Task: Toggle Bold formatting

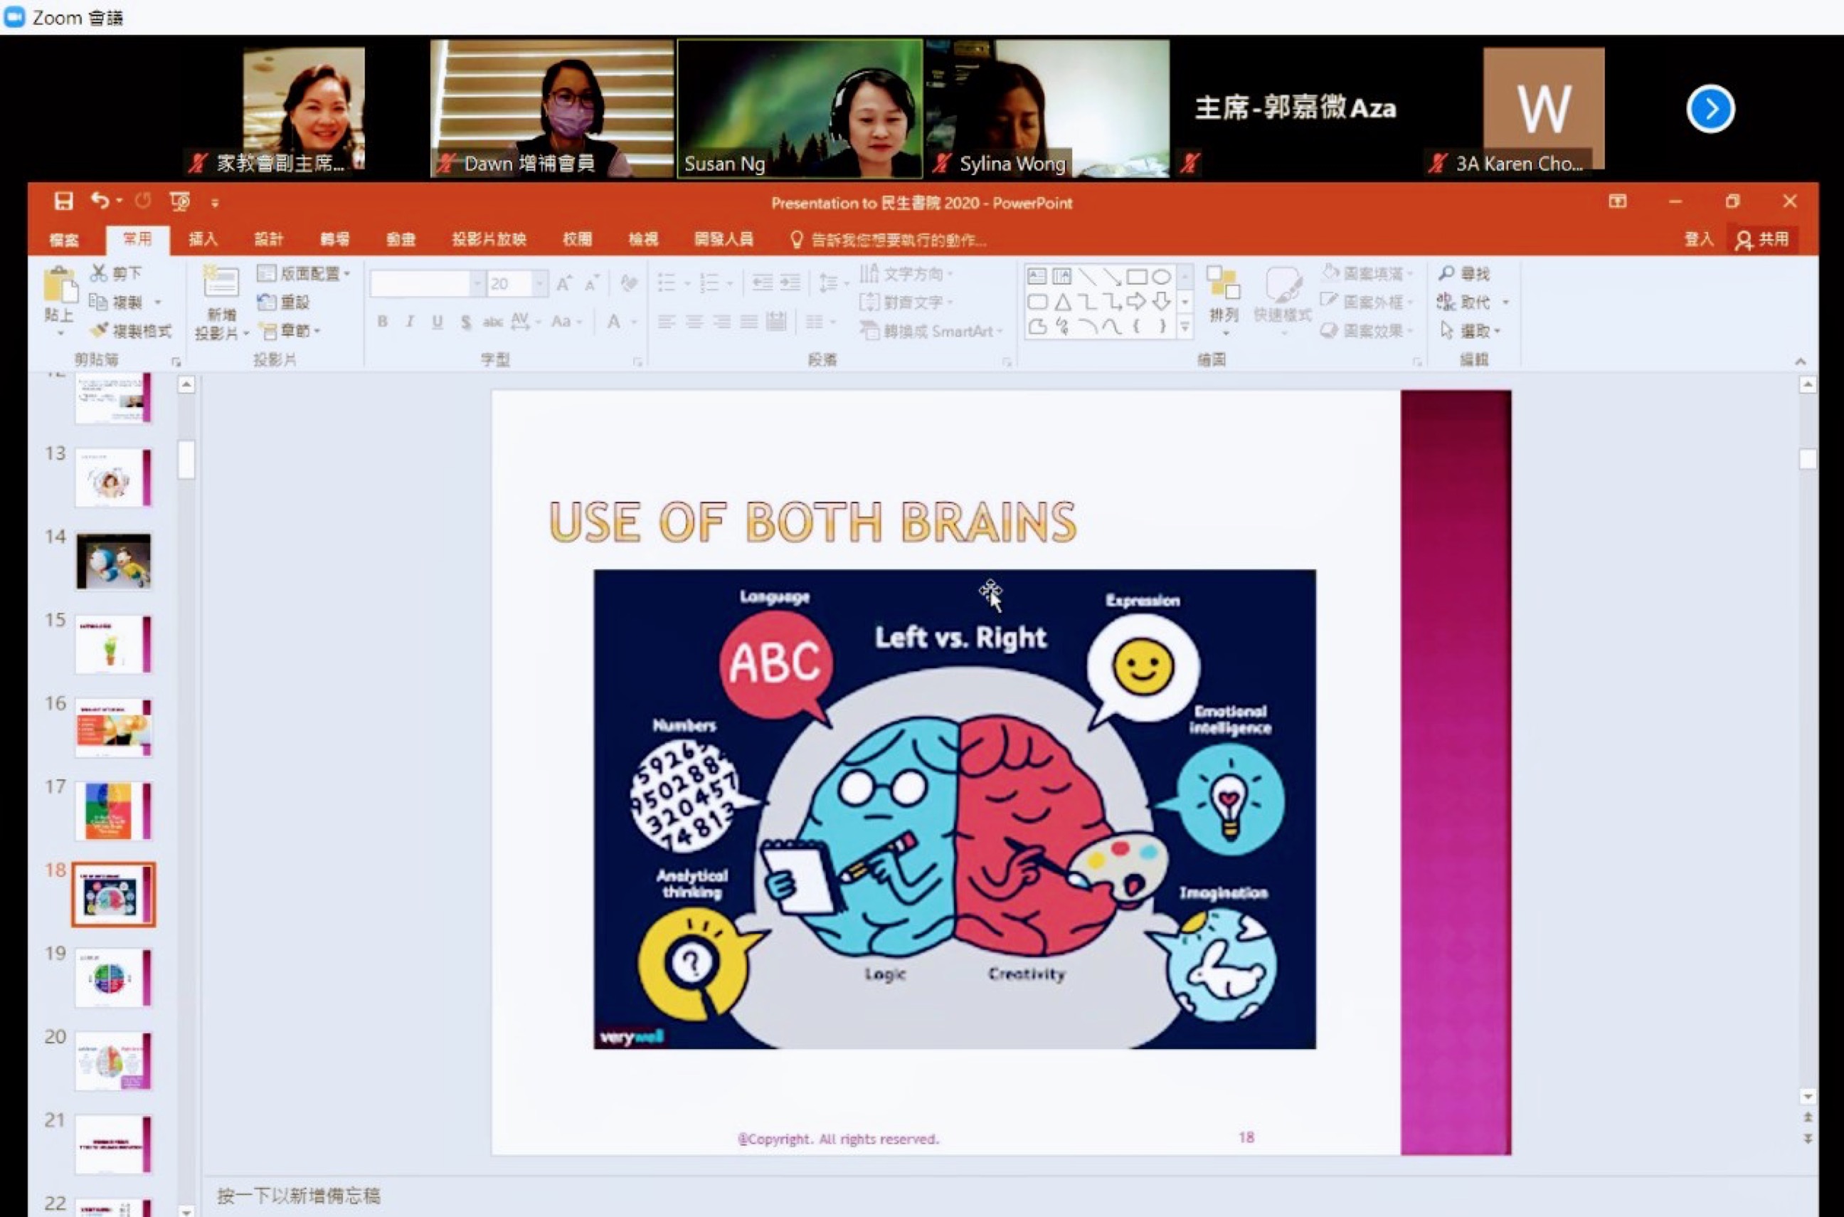Action: point(383,321)
